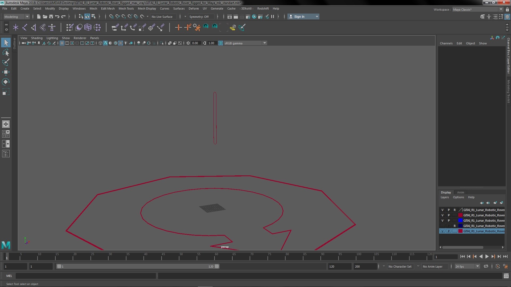Select the Lasso tool in toolbox
Viewport: 511px width, 287px height.
[x=6, y=53]
